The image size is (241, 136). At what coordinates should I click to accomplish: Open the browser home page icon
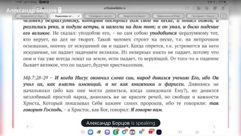tap(198, 8)
